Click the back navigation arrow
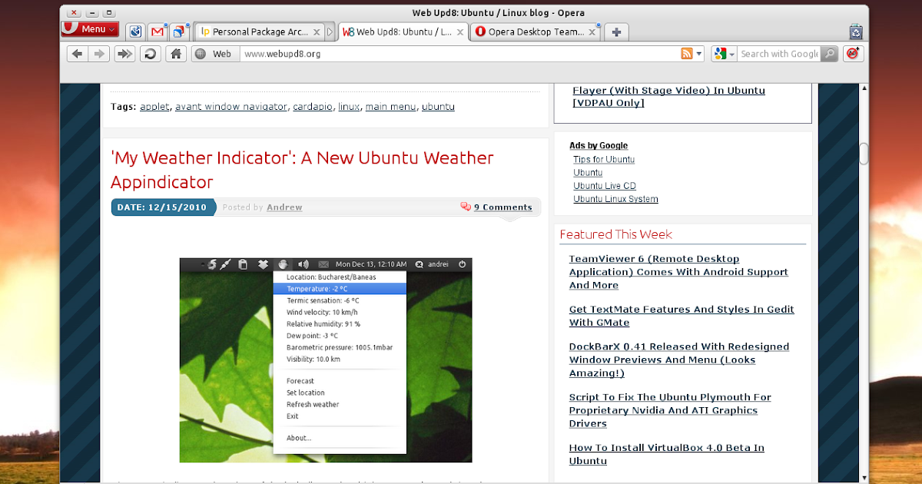Image resolution: width=922 pixels, height=484 pixels. pos(76,54)
